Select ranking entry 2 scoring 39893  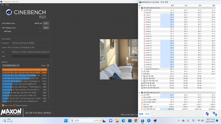pos(24,73)
